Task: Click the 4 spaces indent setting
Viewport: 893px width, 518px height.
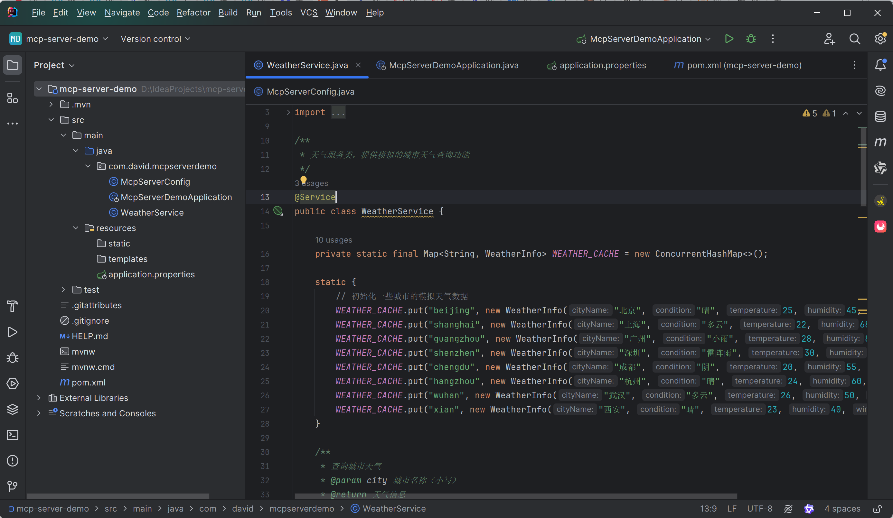Action: (x=842, y=509)
